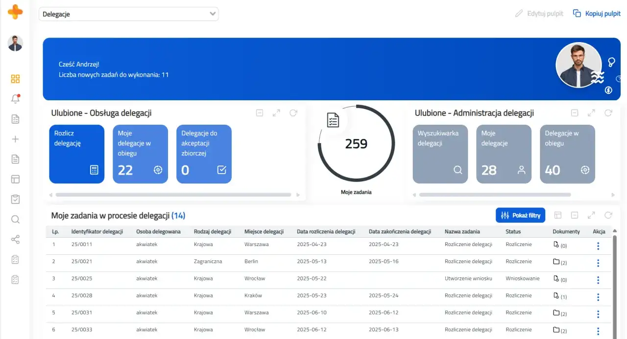Collapse the Ulubione - Obsługa delegacji panel
This screenshot has width=627, height=339.
[x=260, y=113]
